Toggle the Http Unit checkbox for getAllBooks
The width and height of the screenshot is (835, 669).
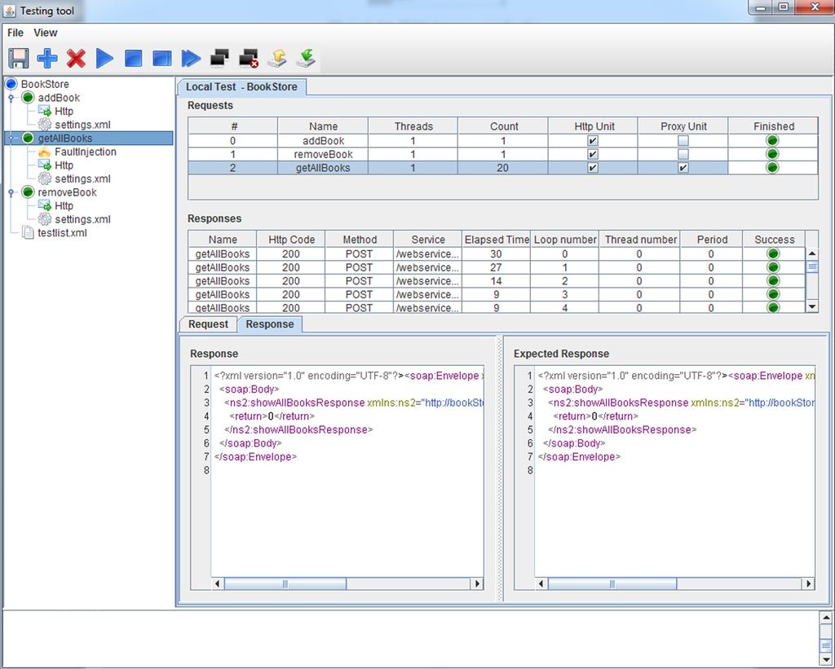pos(593,168)
